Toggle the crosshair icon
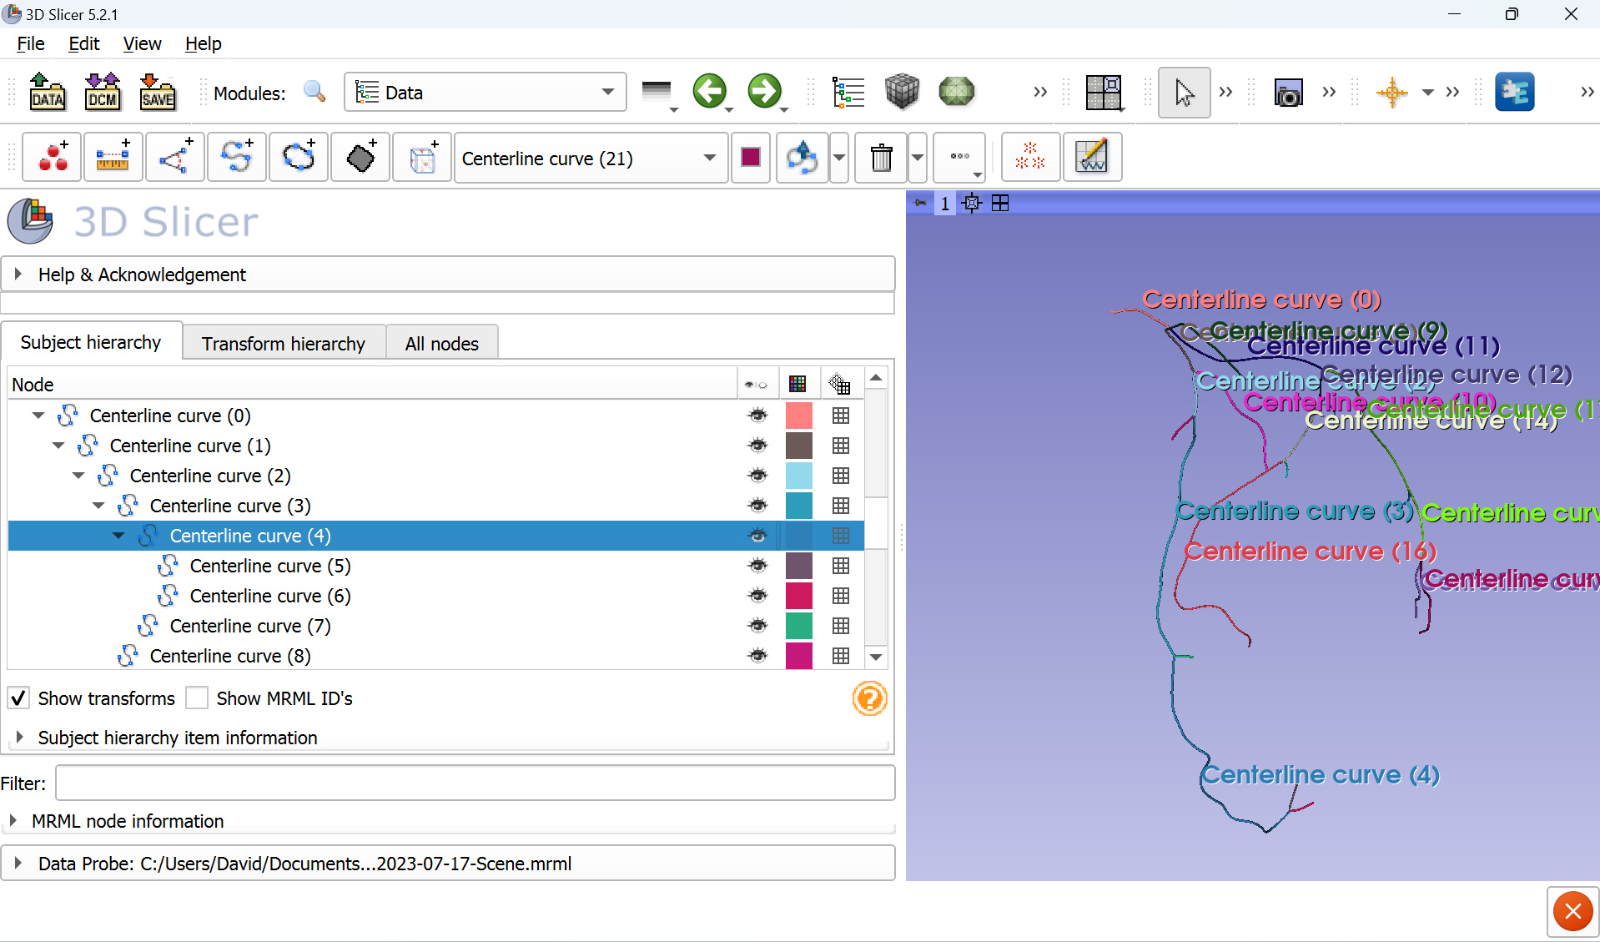Screen dimensions: 1600x942 click(x=1391, y=93)
